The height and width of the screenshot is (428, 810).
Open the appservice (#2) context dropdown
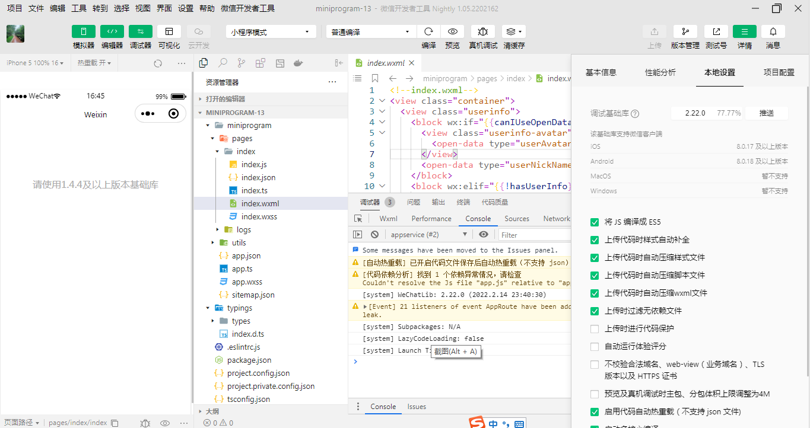click(428, 235)
